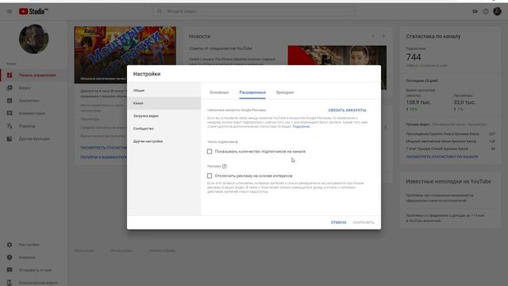Select the Общие settings section

(x=164, y=91)
